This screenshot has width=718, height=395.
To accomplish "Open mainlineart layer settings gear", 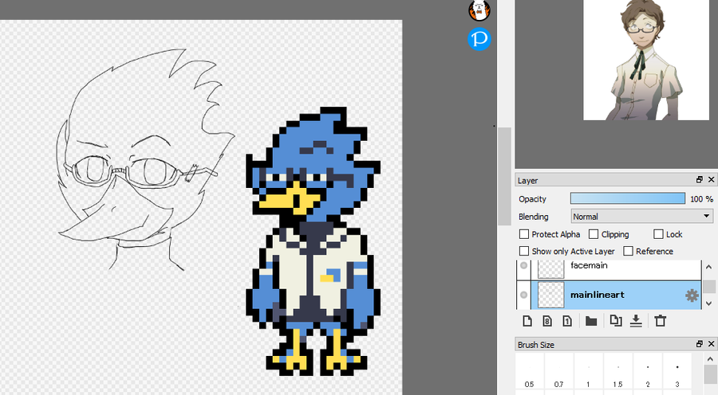I will click(x=692, y=295).
